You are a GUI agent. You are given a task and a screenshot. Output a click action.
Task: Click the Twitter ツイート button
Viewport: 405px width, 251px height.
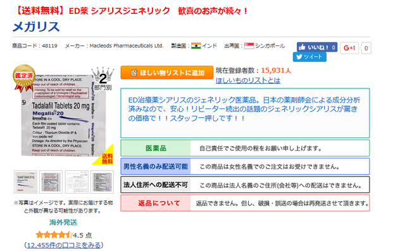point(309,57)
